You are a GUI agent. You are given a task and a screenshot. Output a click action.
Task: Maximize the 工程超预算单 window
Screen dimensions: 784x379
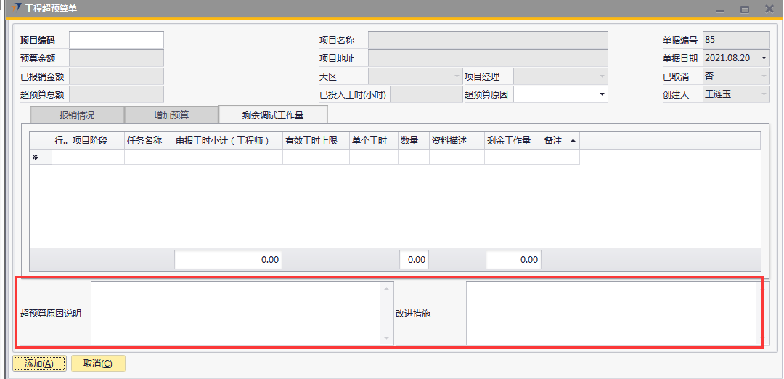(x=744, y=9)
